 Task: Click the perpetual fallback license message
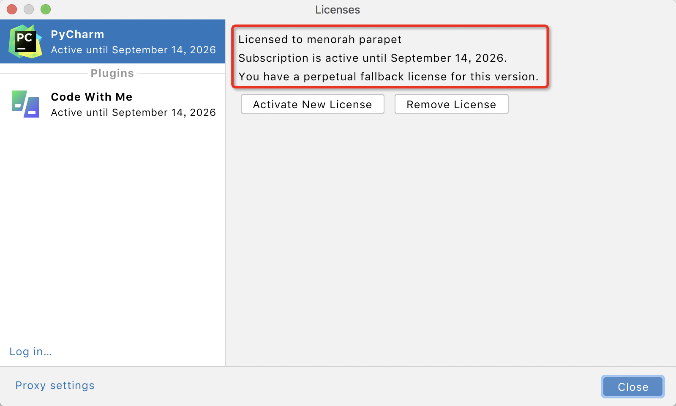point(388,77)
